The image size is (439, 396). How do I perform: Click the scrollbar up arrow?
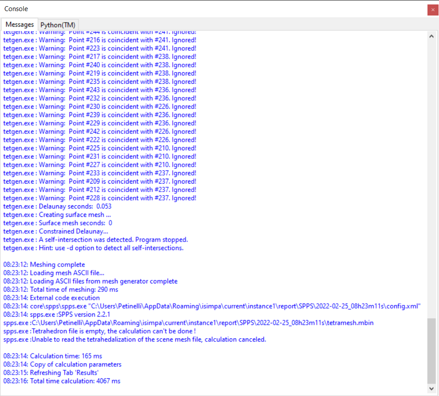[431, 36]
